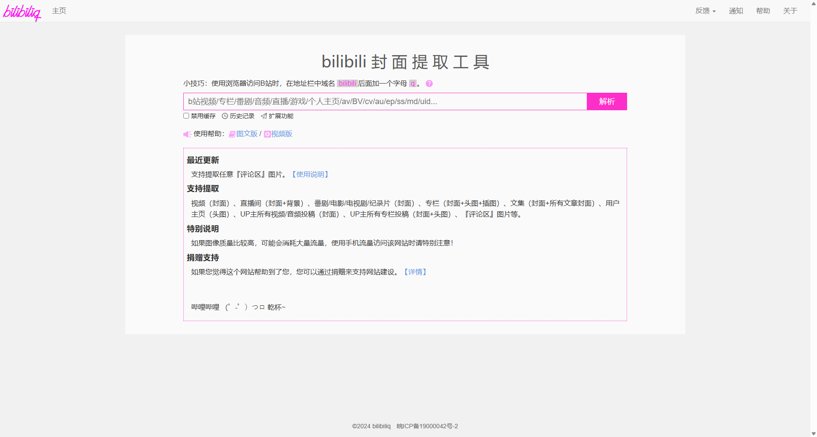Open the 主页 nav item
This screenshot has height=437, width=817.
point(59,11)
